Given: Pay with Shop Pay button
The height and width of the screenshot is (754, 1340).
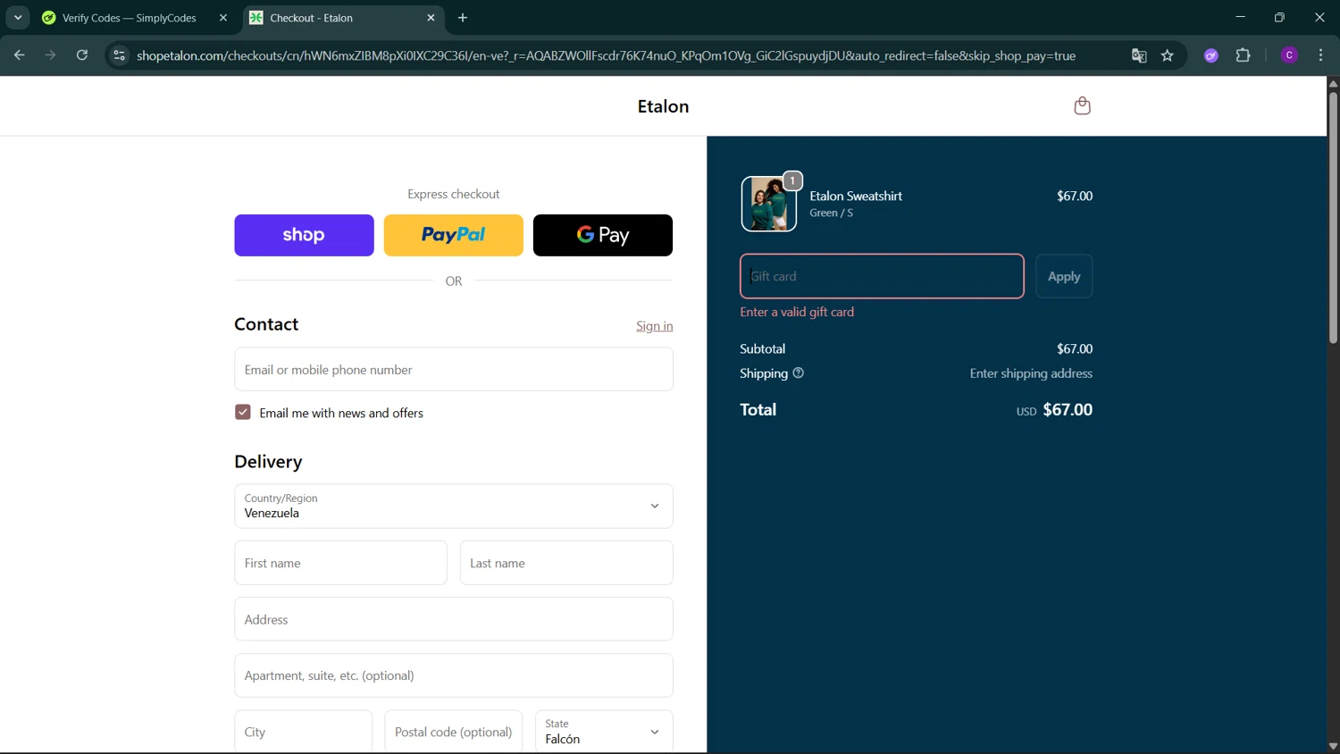Looking at the screenshot, I should [304, 235].
